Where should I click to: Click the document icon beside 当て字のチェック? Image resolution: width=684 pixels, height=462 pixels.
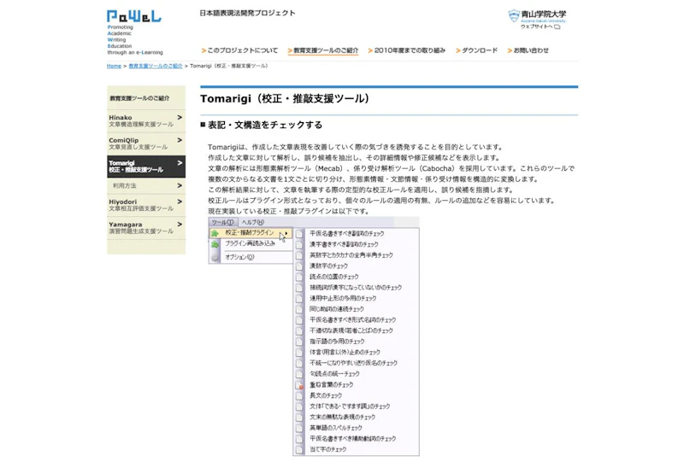pos(299,449)
